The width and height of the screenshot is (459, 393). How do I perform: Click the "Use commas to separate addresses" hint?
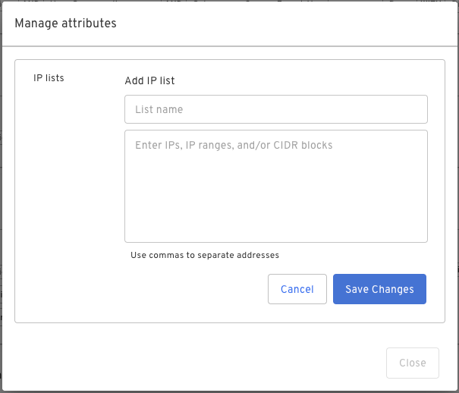(x=205, y=255)
